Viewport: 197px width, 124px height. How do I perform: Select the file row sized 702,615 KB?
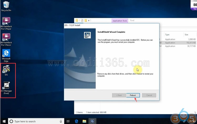click(x=178, y=43)
